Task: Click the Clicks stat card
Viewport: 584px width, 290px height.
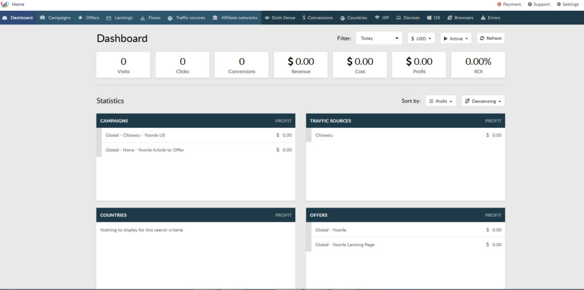Action: click(182, 65)
